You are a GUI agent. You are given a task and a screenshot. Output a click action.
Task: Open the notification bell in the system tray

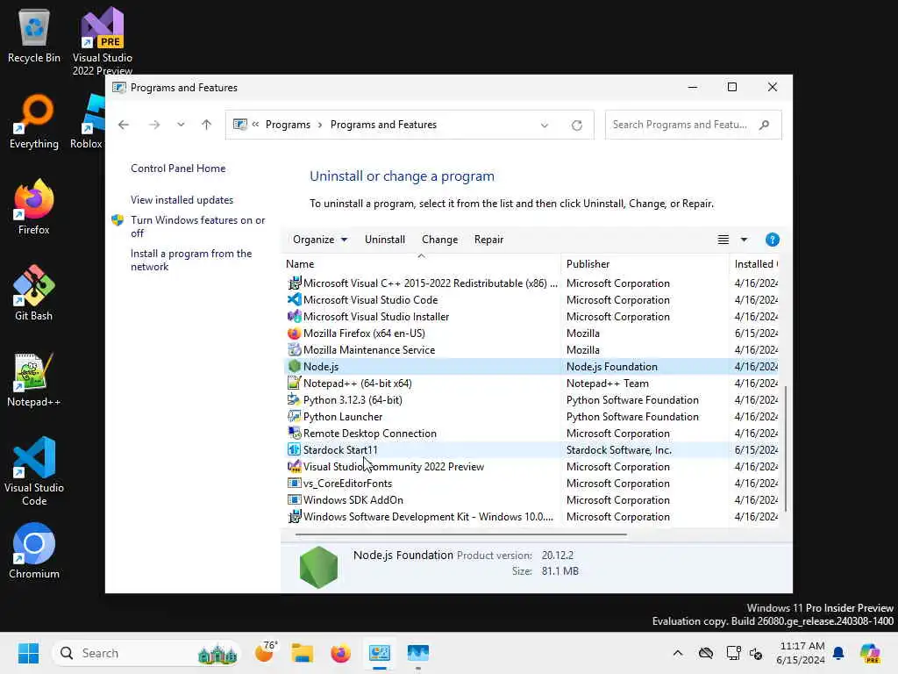click(x=838, y=653)
